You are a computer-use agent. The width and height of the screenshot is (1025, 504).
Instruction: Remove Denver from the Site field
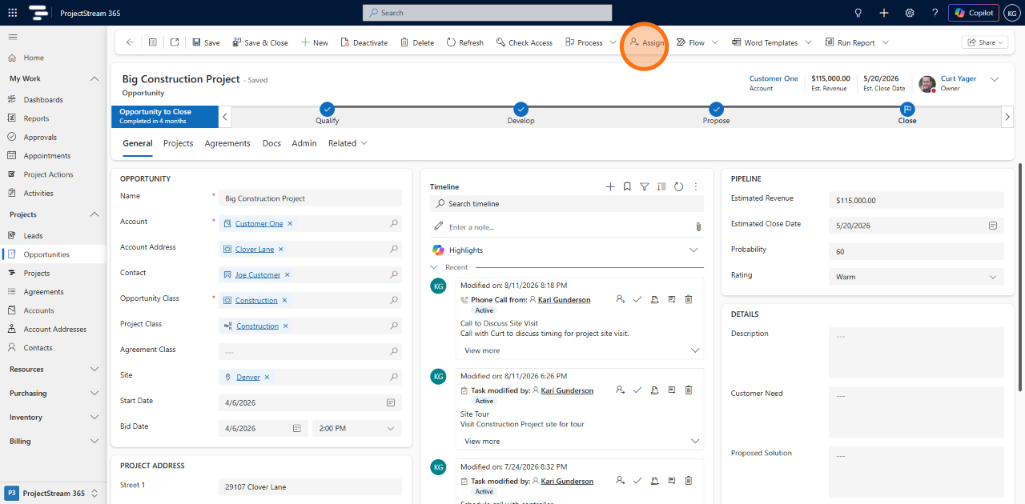[267, 377]
